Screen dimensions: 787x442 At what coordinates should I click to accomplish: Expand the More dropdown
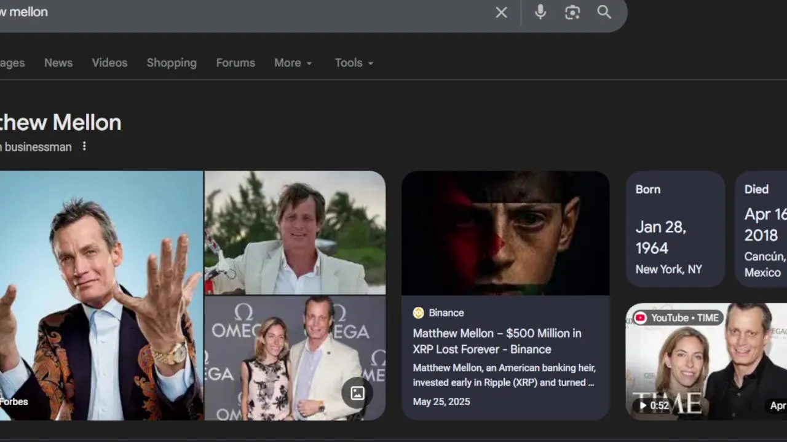click(293, 63)
